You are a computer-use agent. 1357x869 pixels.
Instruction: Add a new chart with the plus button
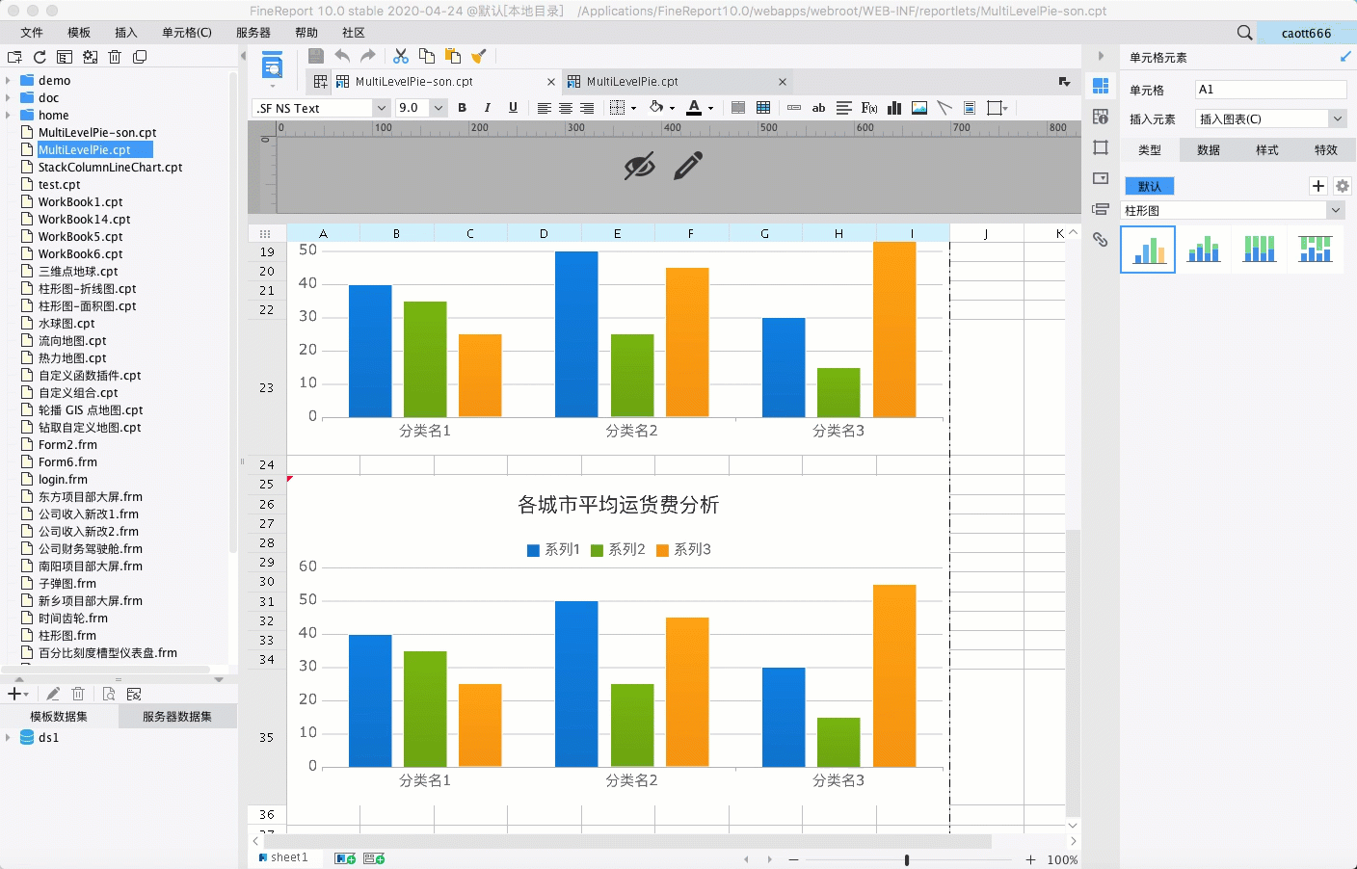1318,186
